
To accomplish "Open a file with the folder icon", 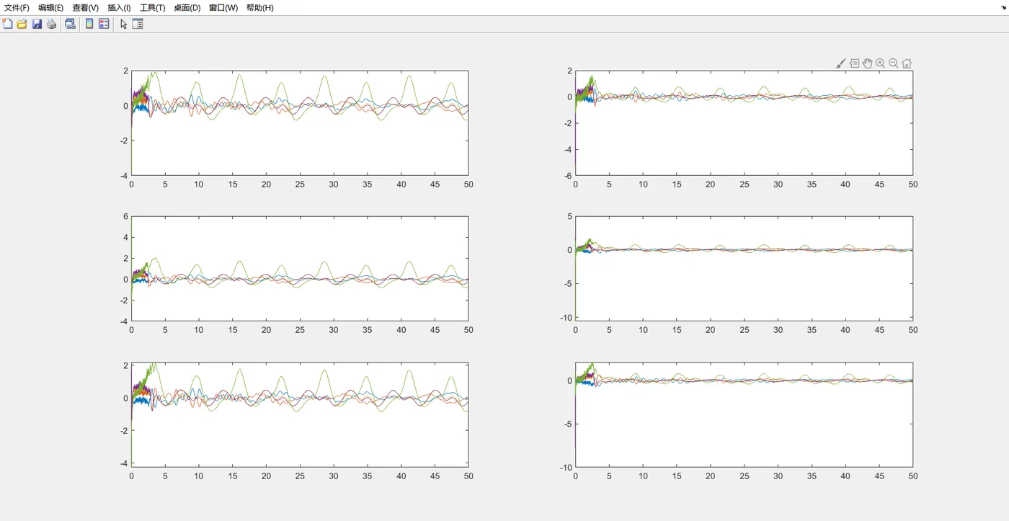I will click(x=22, y=24).
